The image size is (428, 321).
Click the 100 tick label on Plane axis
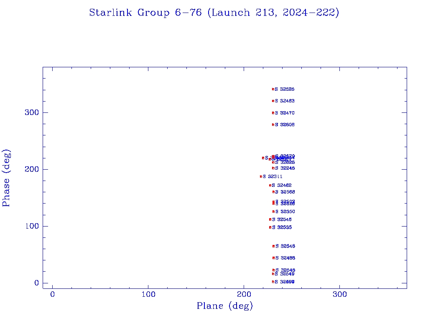148,295
